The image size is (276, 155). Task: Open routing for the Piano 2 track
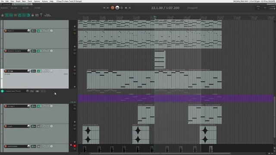34,31
